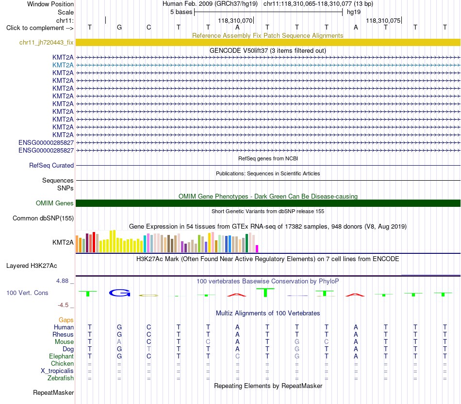Open the RefSeq Curated track label
Screen dimensions: 461x404
[51, 166]
